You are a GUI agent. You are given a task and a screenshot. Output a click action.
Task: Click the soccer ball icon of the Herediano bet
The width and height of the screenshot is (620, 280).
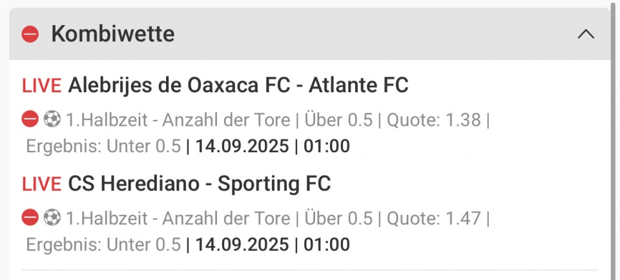(x=52, y=217)
